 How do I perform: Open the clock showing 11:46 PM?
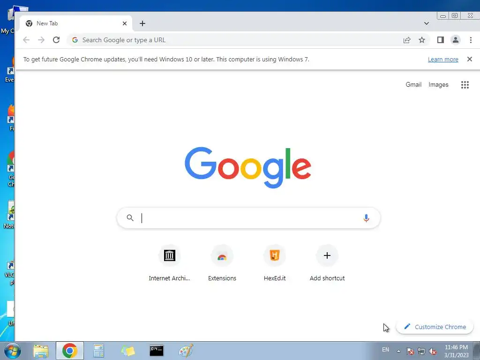click(456, 351)
